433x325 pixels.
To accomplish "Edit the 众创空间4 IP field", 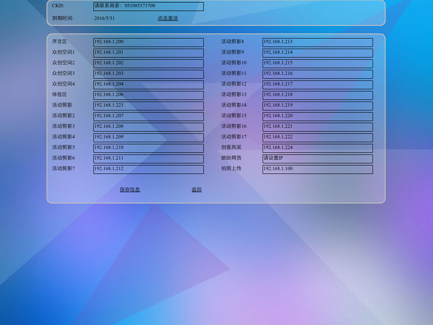I will [x=148, y=84].
